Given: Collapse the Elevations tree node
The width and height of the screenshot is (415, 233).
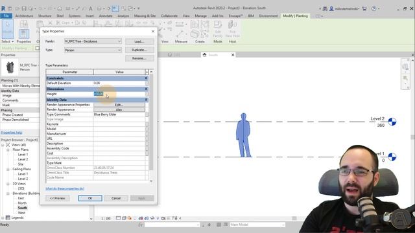Looking at the screenshot, I should pos(8,194).
